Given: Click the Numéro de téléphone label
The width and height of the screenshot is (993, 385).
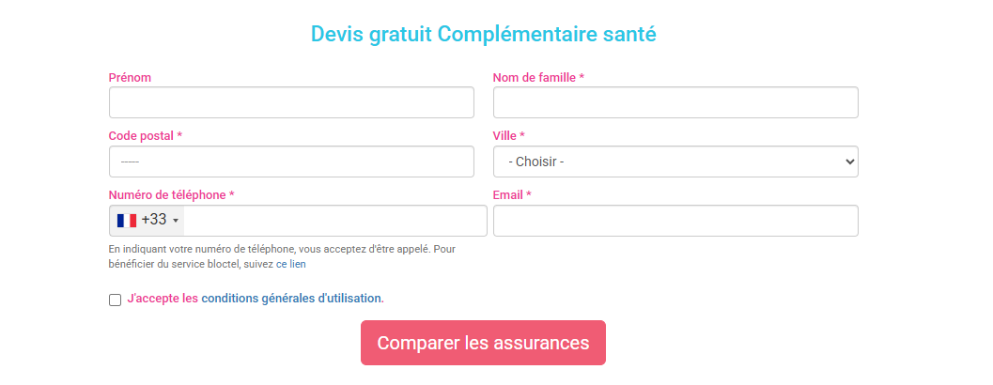Looking at the screenshot, I should tap(171, 195).
